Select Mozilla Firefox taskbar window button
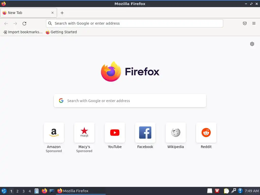This screenshot has width=260, height=195. pos(81,191)
